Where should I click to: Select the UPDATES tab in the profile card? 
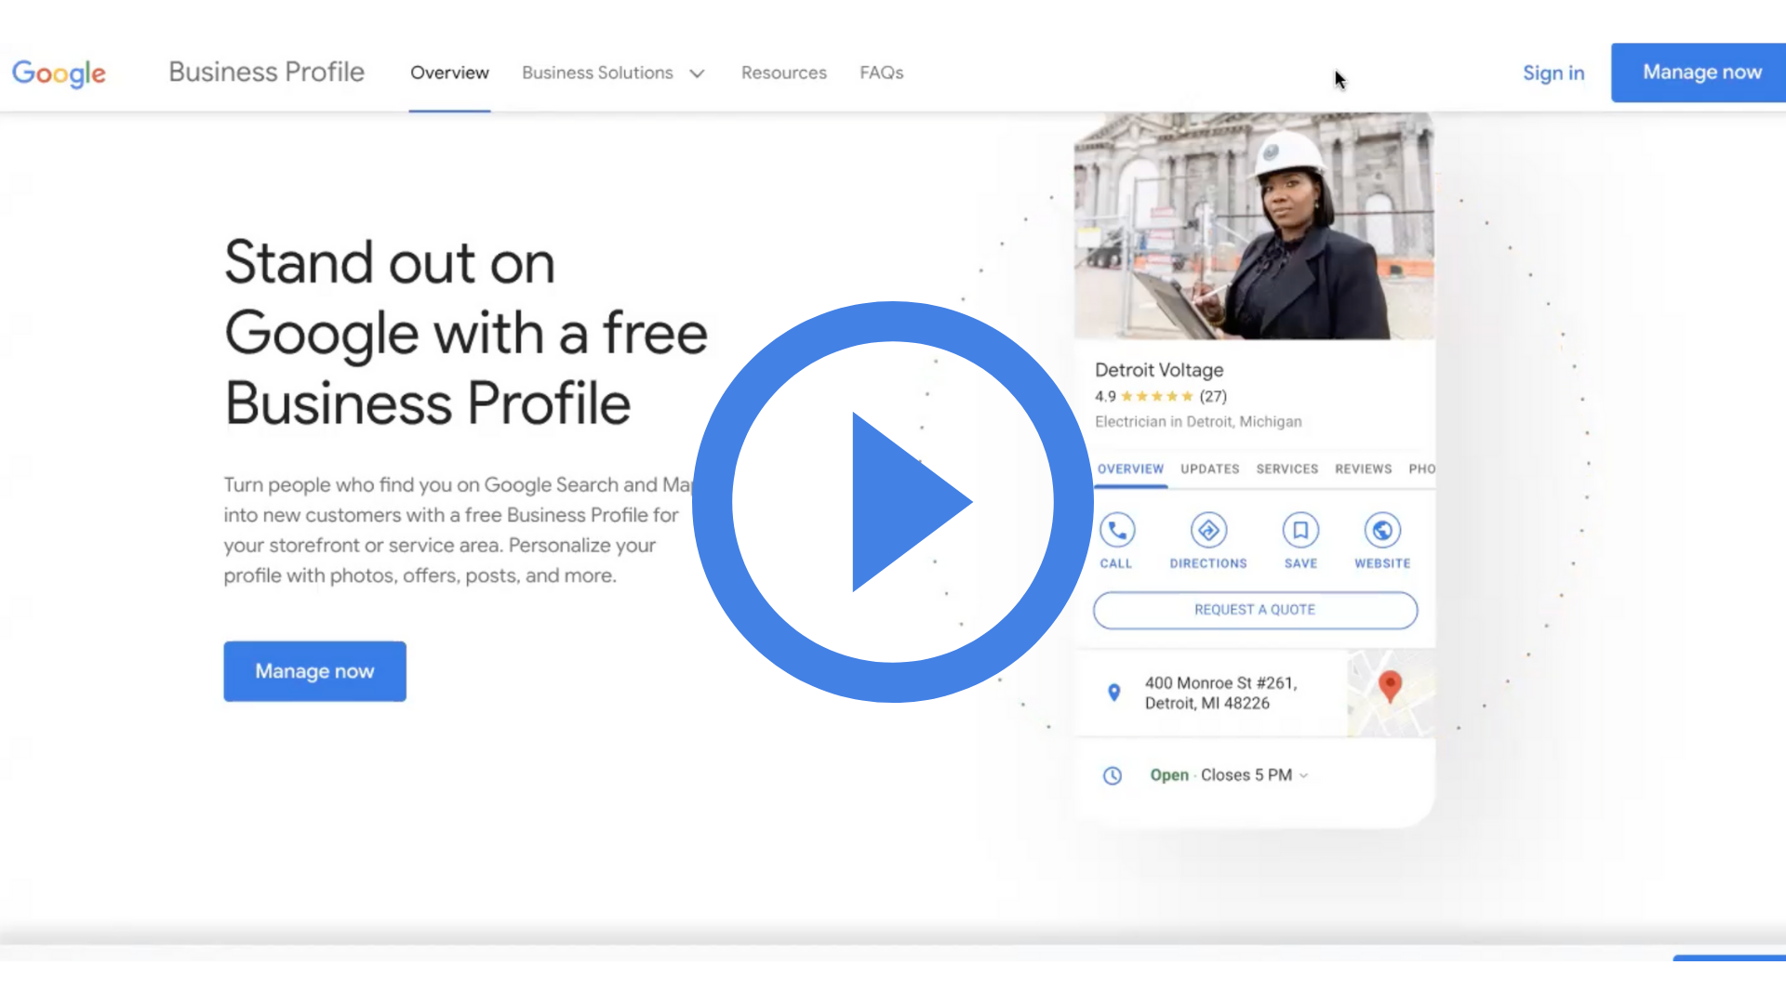1209,469
